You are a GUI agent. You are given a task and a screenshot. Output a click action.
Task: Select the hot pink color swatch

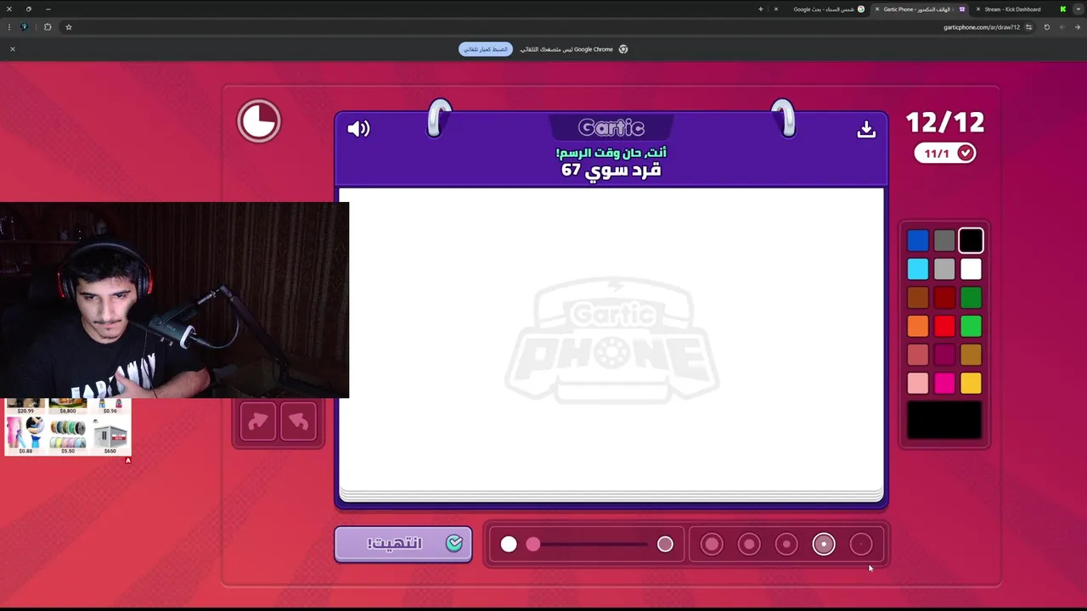pyautogui.click(x=944, y=384)
